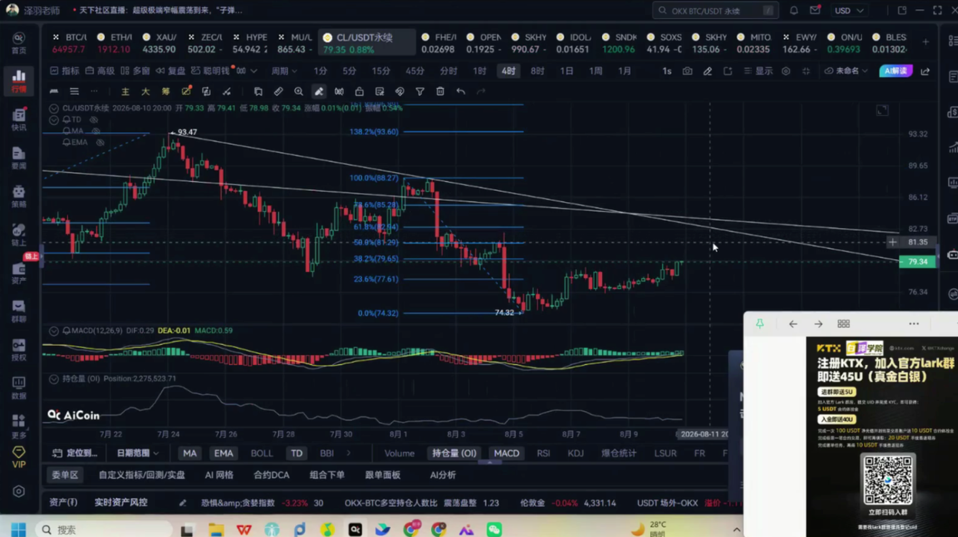Viewport: 958px width, 537px height.
Task: Open the VIP diamond sidebar icon
Action: [x=18, y=457]
